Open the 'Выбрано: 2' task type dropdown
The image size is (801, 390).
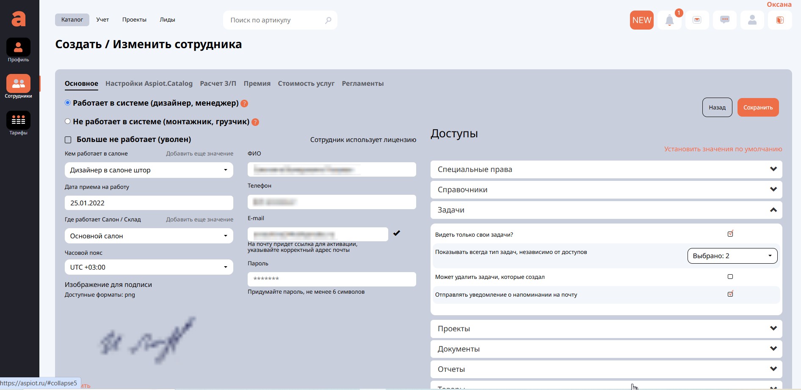coord(732,256)
